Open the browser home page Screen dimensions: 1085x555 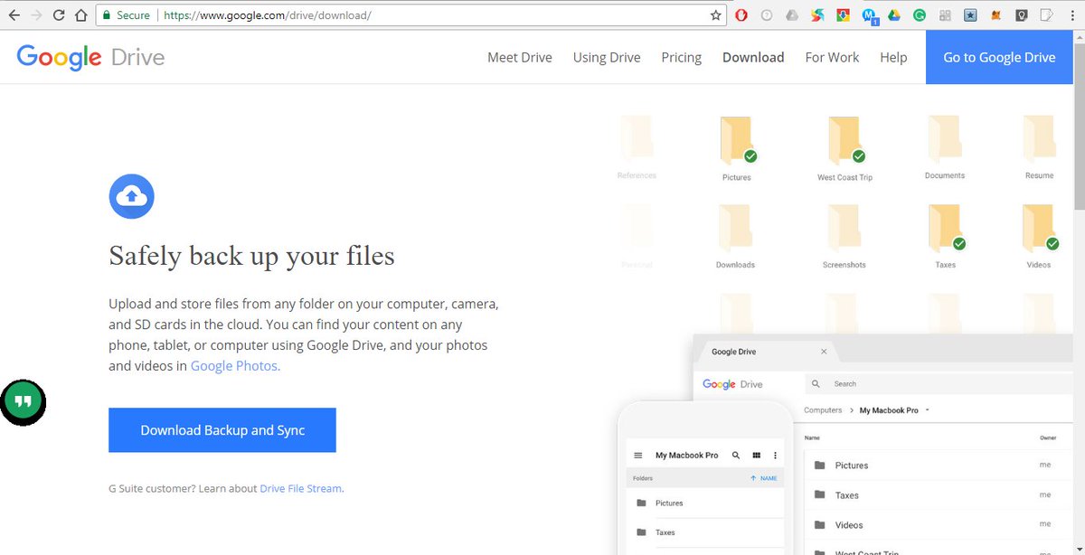tap(81, 15)
